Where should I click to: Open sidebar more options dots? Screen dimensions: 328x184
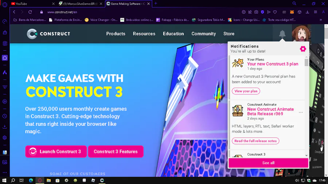(5, 172)
